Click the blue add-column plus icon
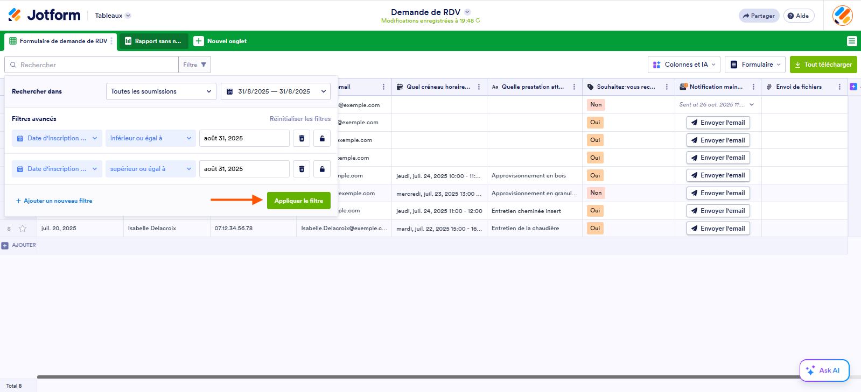 click(853, 87)
